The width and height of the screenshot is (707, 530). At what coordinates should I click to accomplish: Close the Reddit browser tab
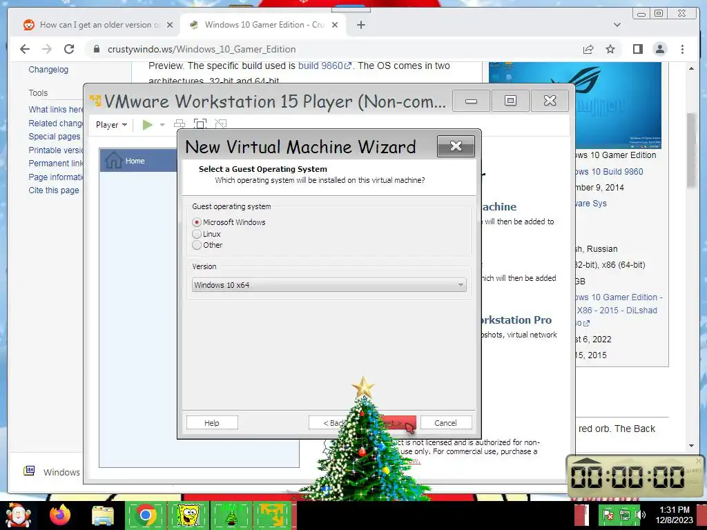point(170,25)
